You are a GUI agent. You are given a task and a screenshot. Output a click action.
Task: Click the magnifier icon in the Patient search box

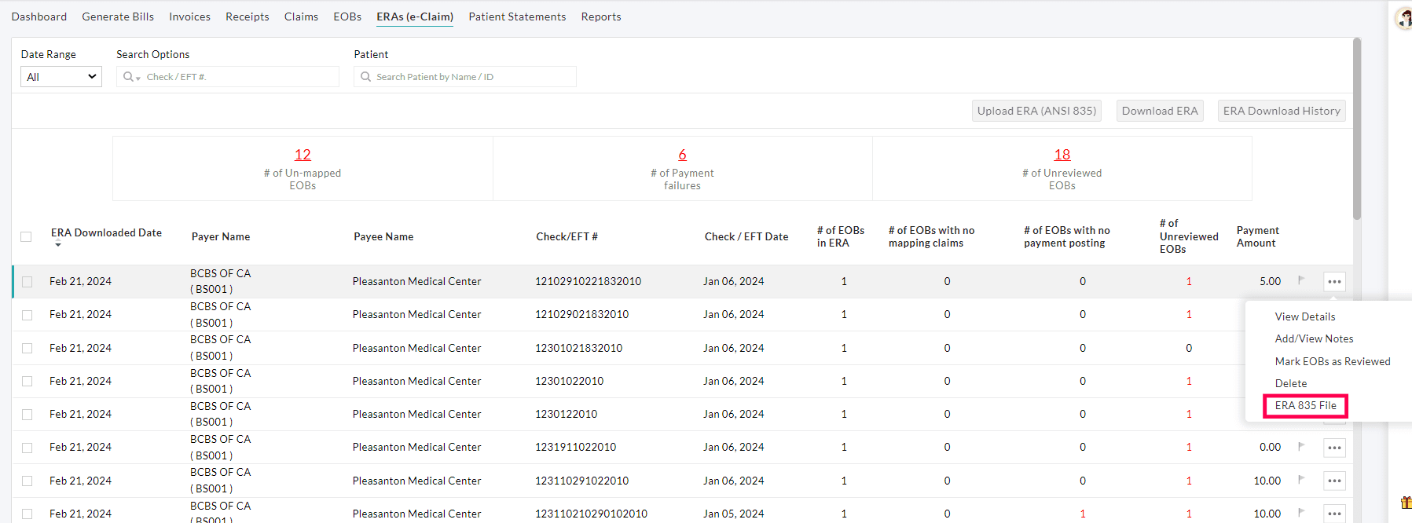(365, 77)
